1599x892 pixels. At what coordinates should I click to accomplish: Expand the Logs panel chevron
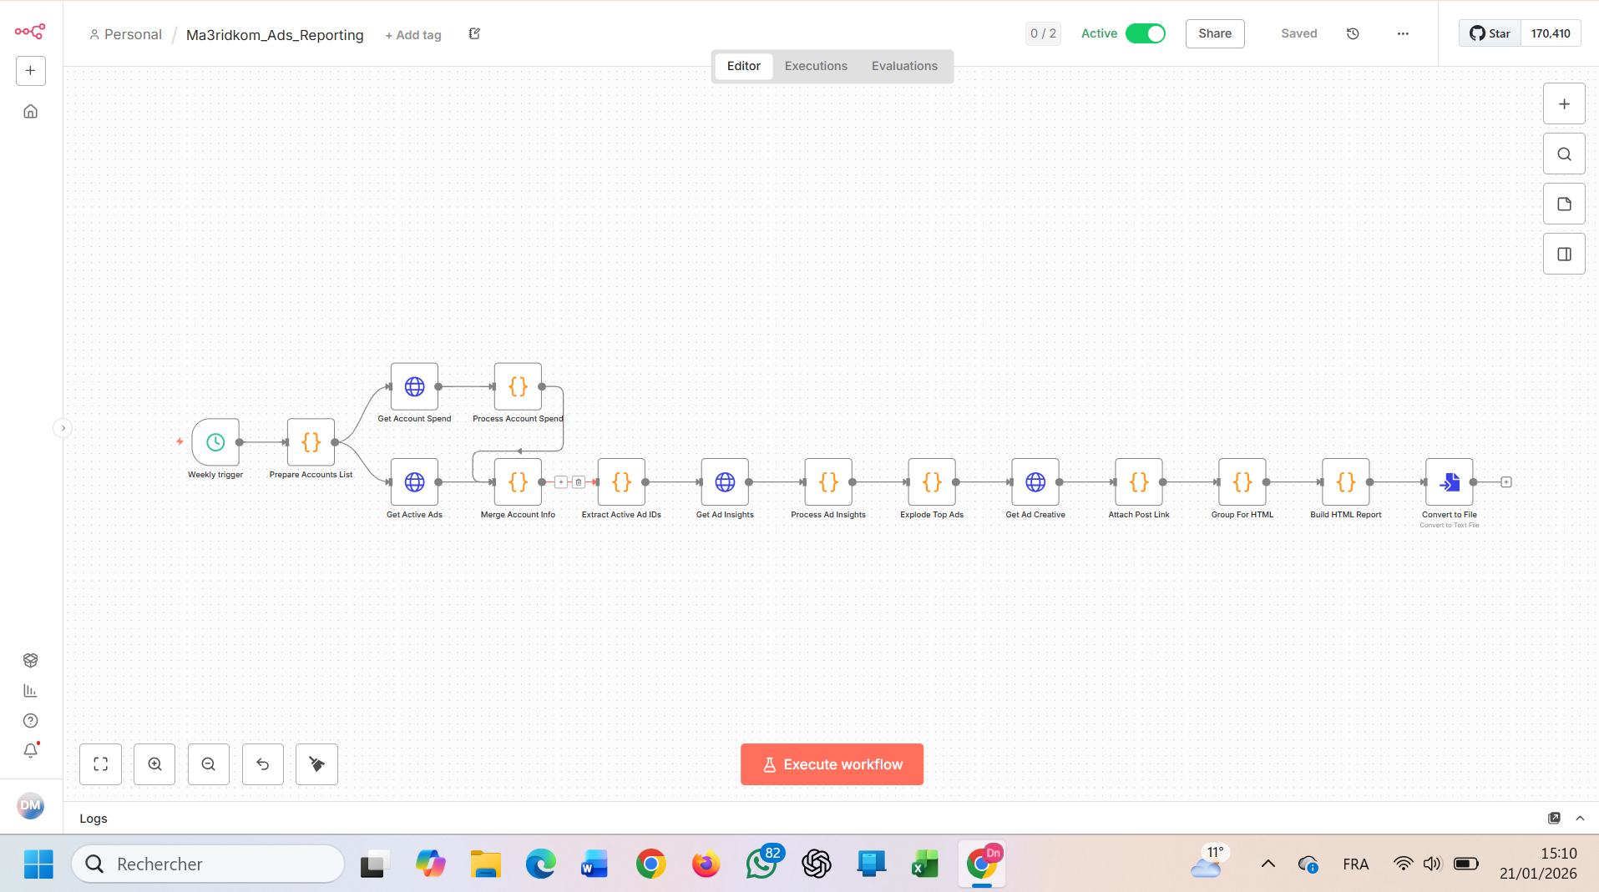pyautogui.click(x=1580, y=819)
